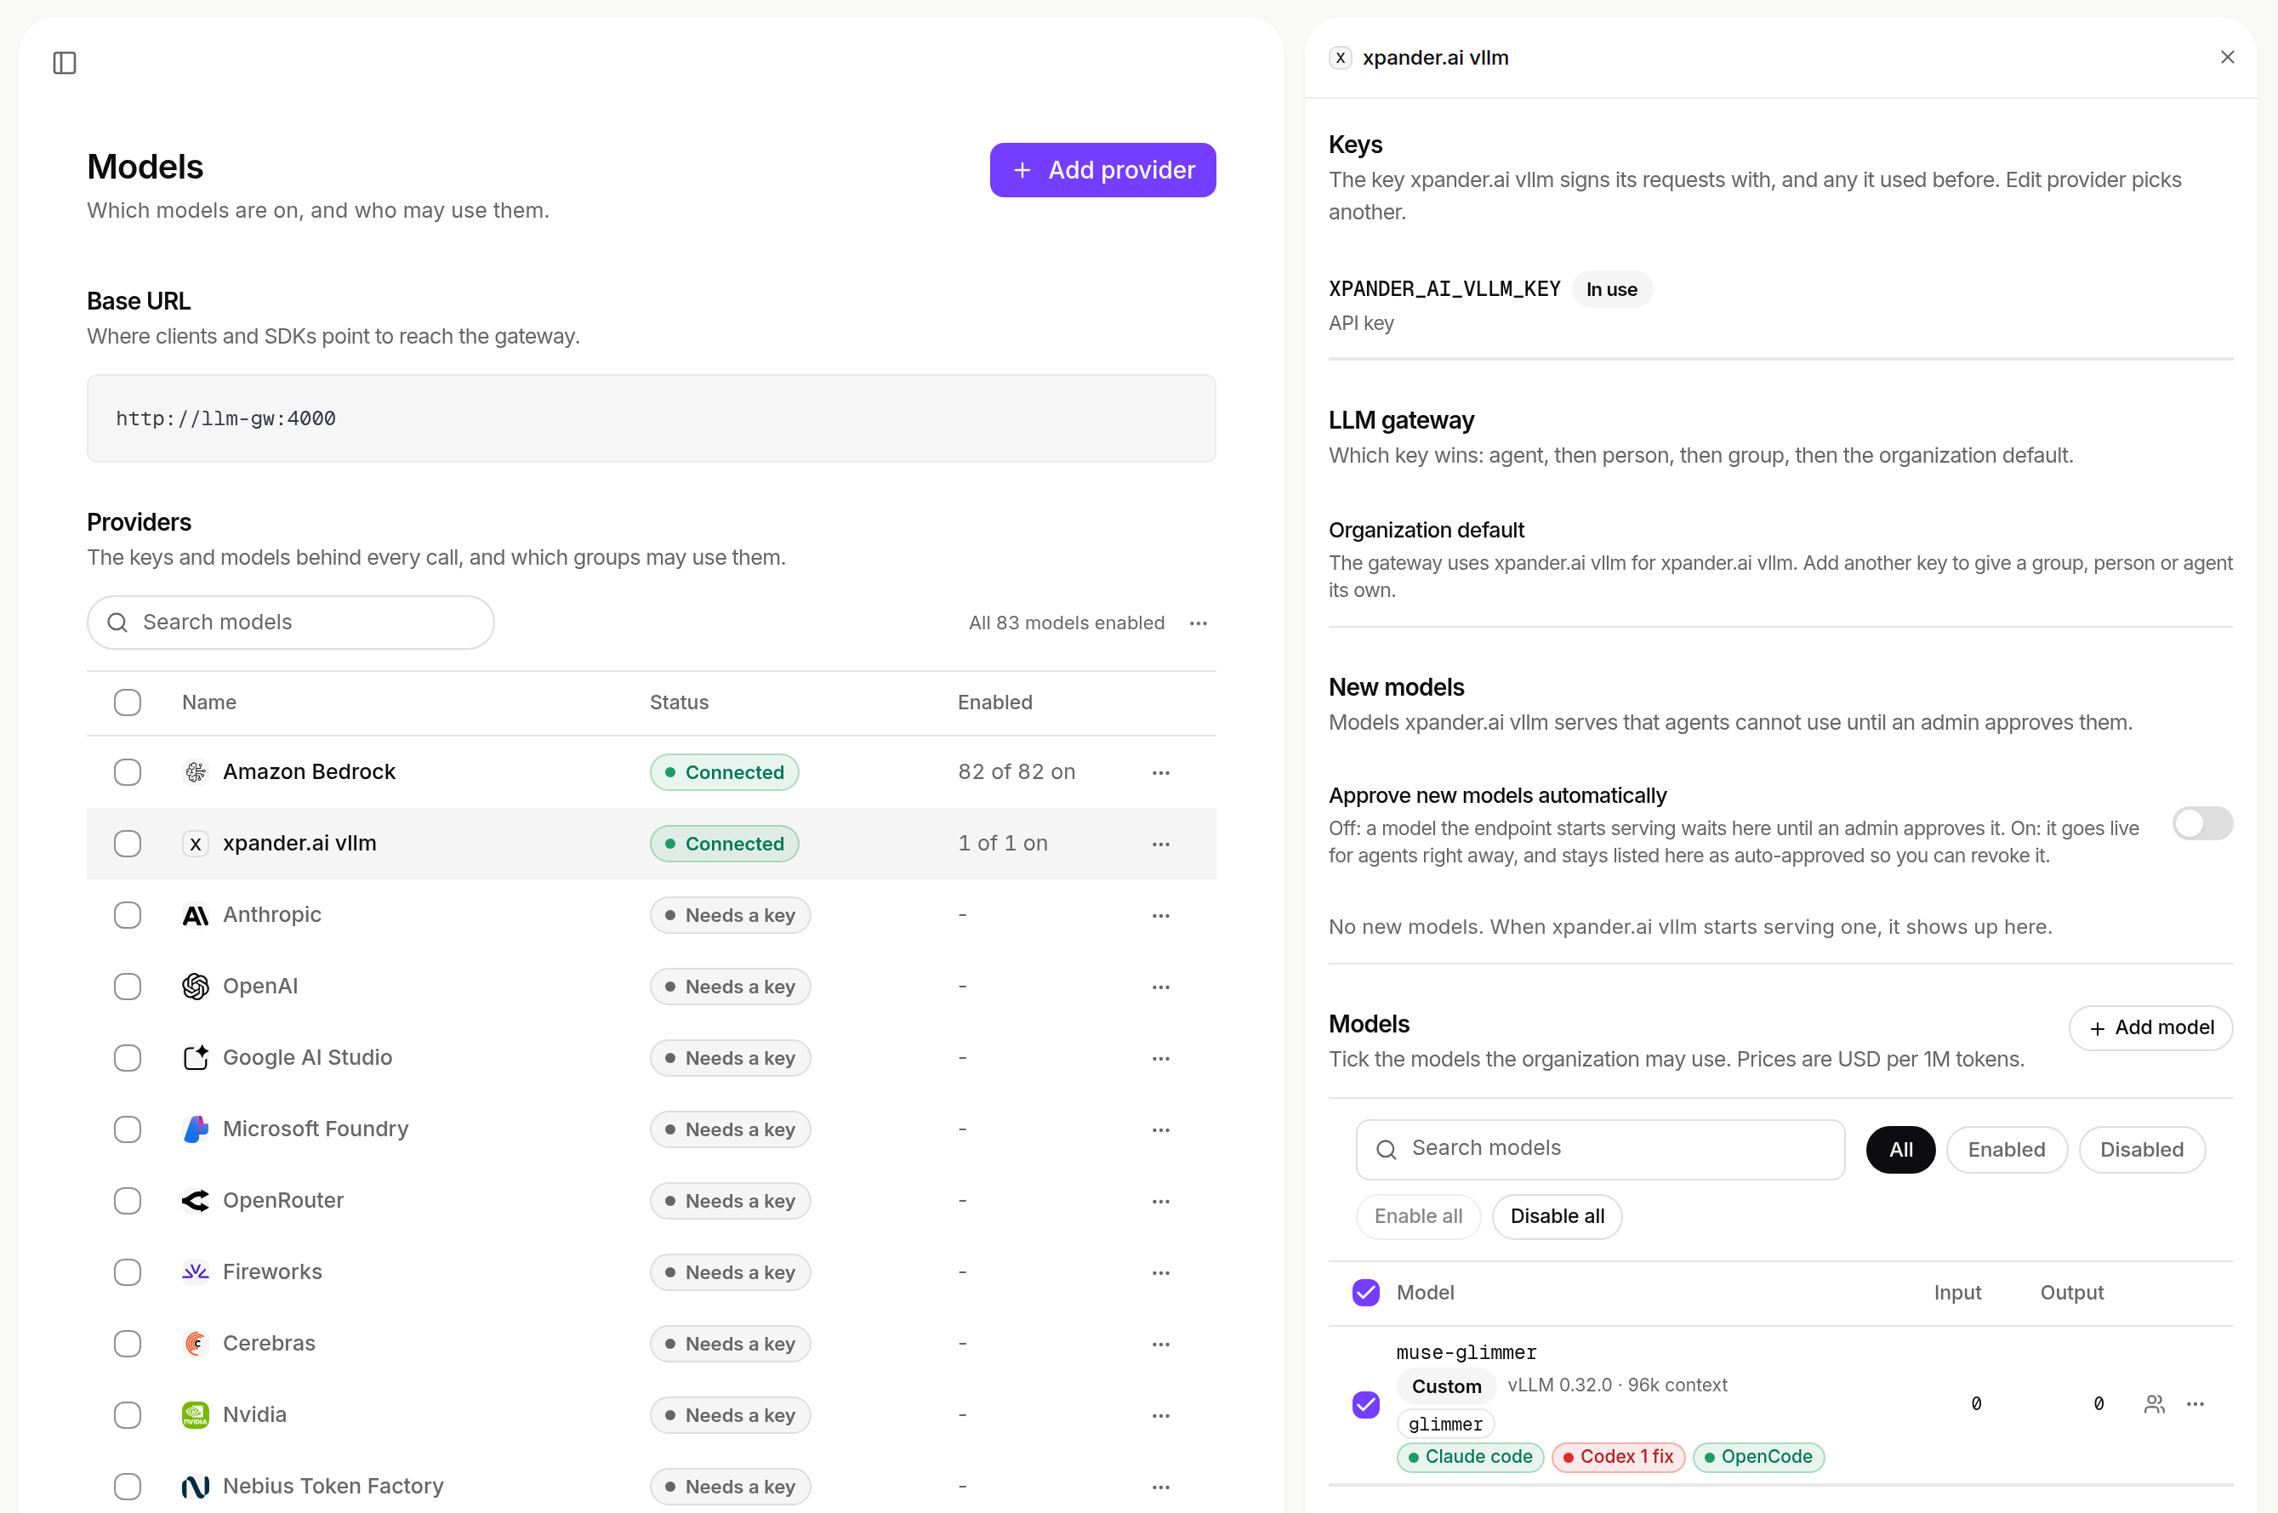
Task: Click the Amazon Bedrock provider logo
Action: pyautogui.click(x=195, y=772)
